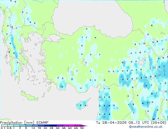The width and height of the screenshot is (168, 129).
Task: Click the 'ECMWF' model label
Action: 43,123
